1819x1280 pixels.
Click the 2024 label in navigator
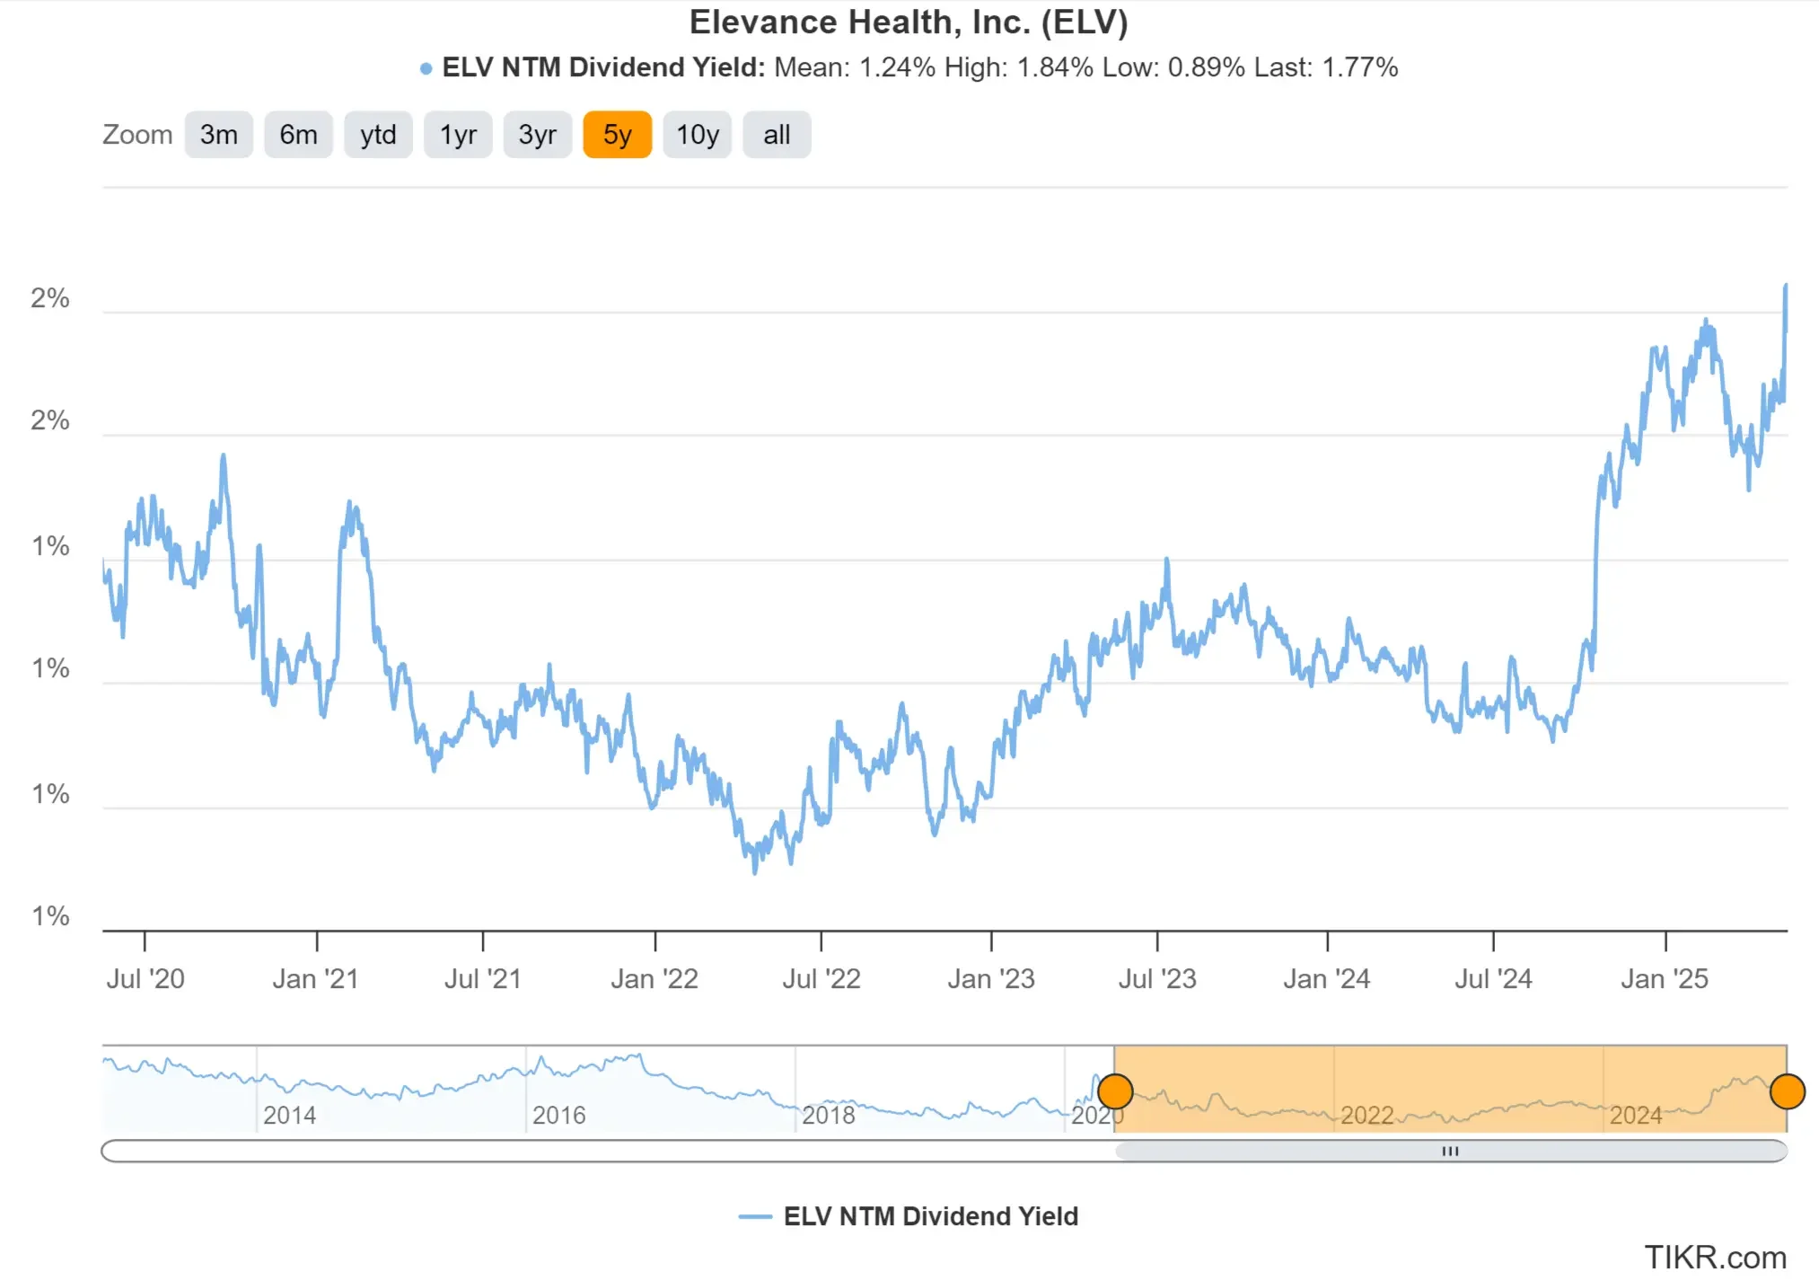1636,1115
